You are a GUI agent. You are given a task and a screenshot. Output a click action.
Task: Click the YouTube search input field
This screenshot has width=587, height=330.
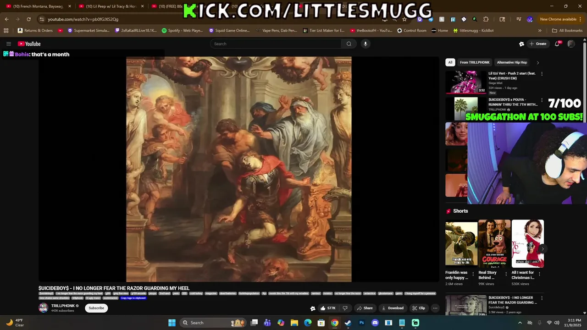276,44
